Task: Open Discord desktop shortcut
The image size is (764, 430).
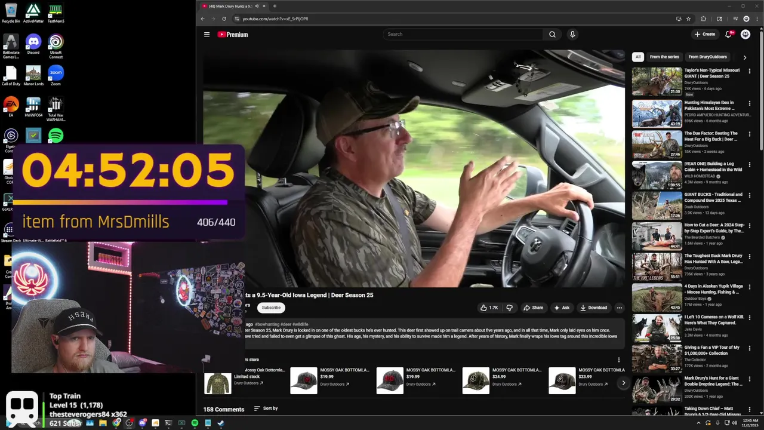Action: tap(33, 45)
